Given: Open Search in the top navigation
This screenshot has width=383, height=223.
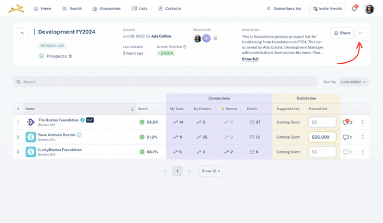Looking at the screenshot, I should point(72,9).
